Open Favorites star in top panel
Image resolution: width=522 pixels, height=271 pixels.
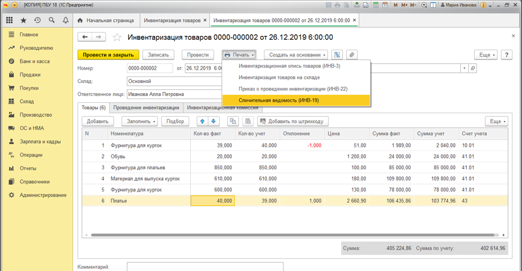tap(24, 20)
